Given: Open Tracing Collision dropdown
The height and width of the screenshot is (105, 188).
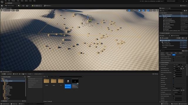Looking at the screenshot, I should (x=177, y=88).
